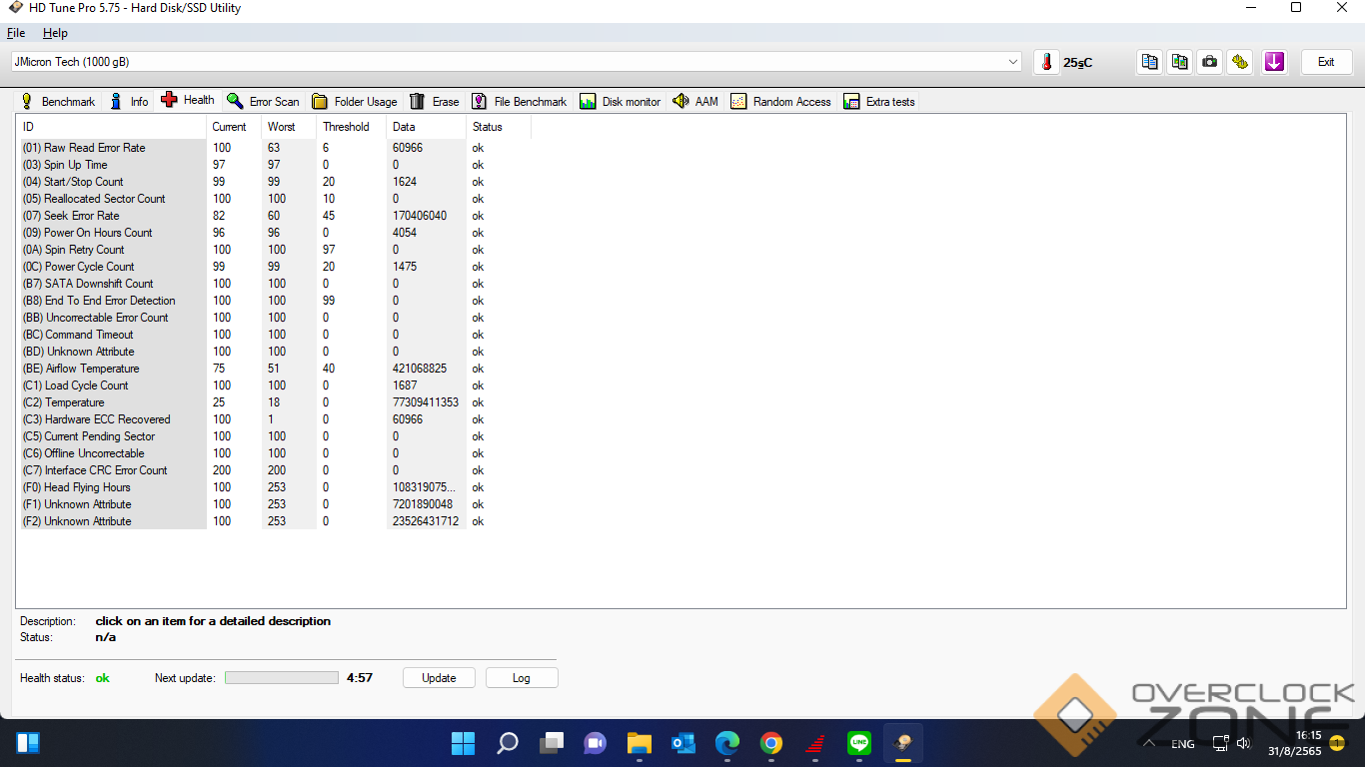
Task: Open the File Benchmark tab
Action: 520,102
